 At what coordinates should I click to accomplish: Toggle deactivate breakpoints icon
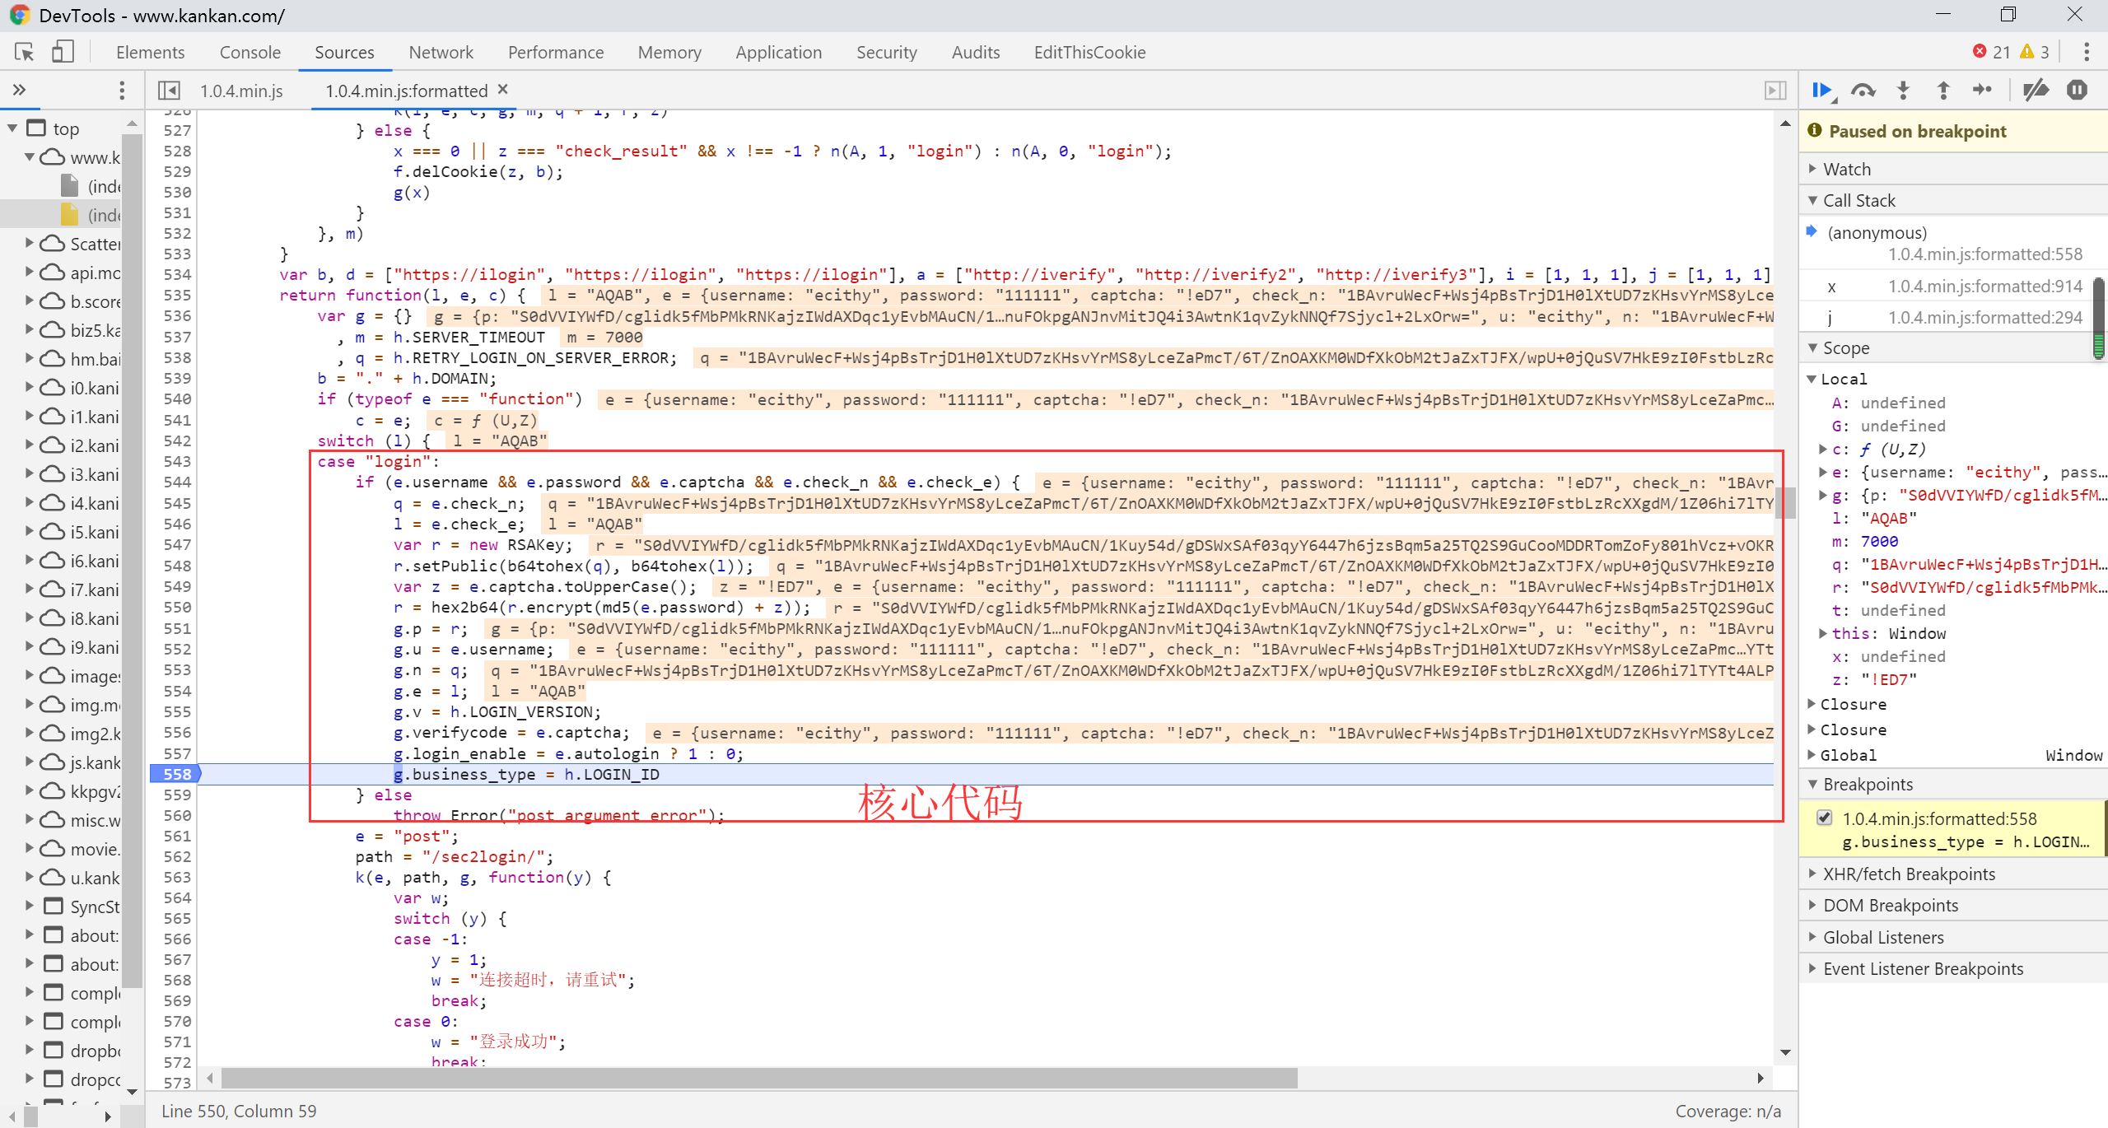point(2036,91)
